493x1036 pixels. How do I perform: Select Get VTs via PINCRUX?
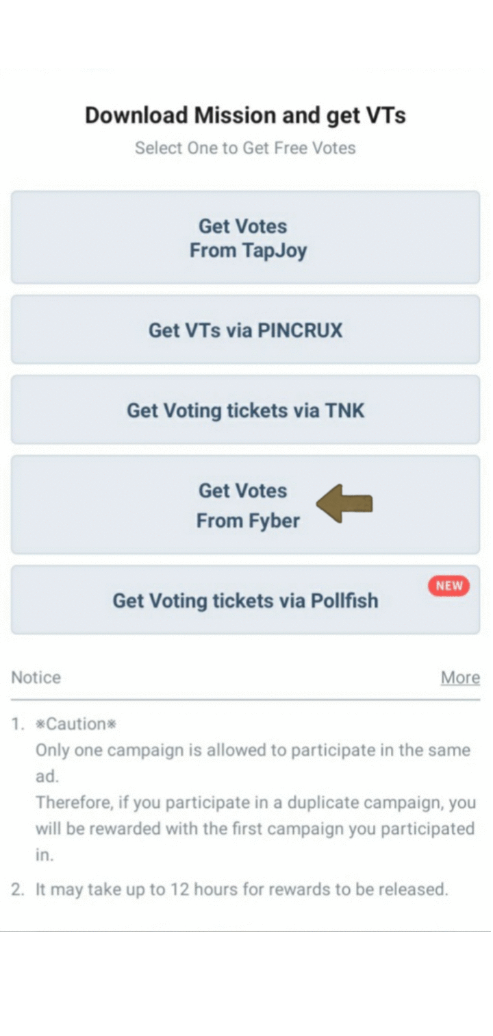click(x=245, y=330)
